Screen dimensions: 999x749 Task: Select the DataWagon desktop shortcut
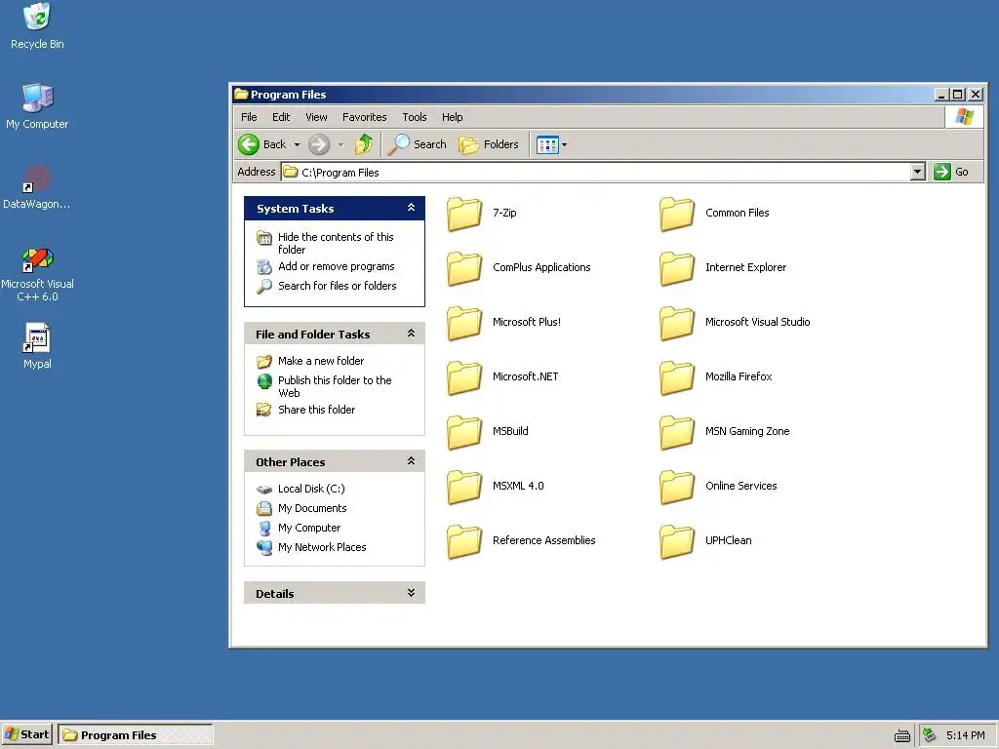(x=37, y=177)
